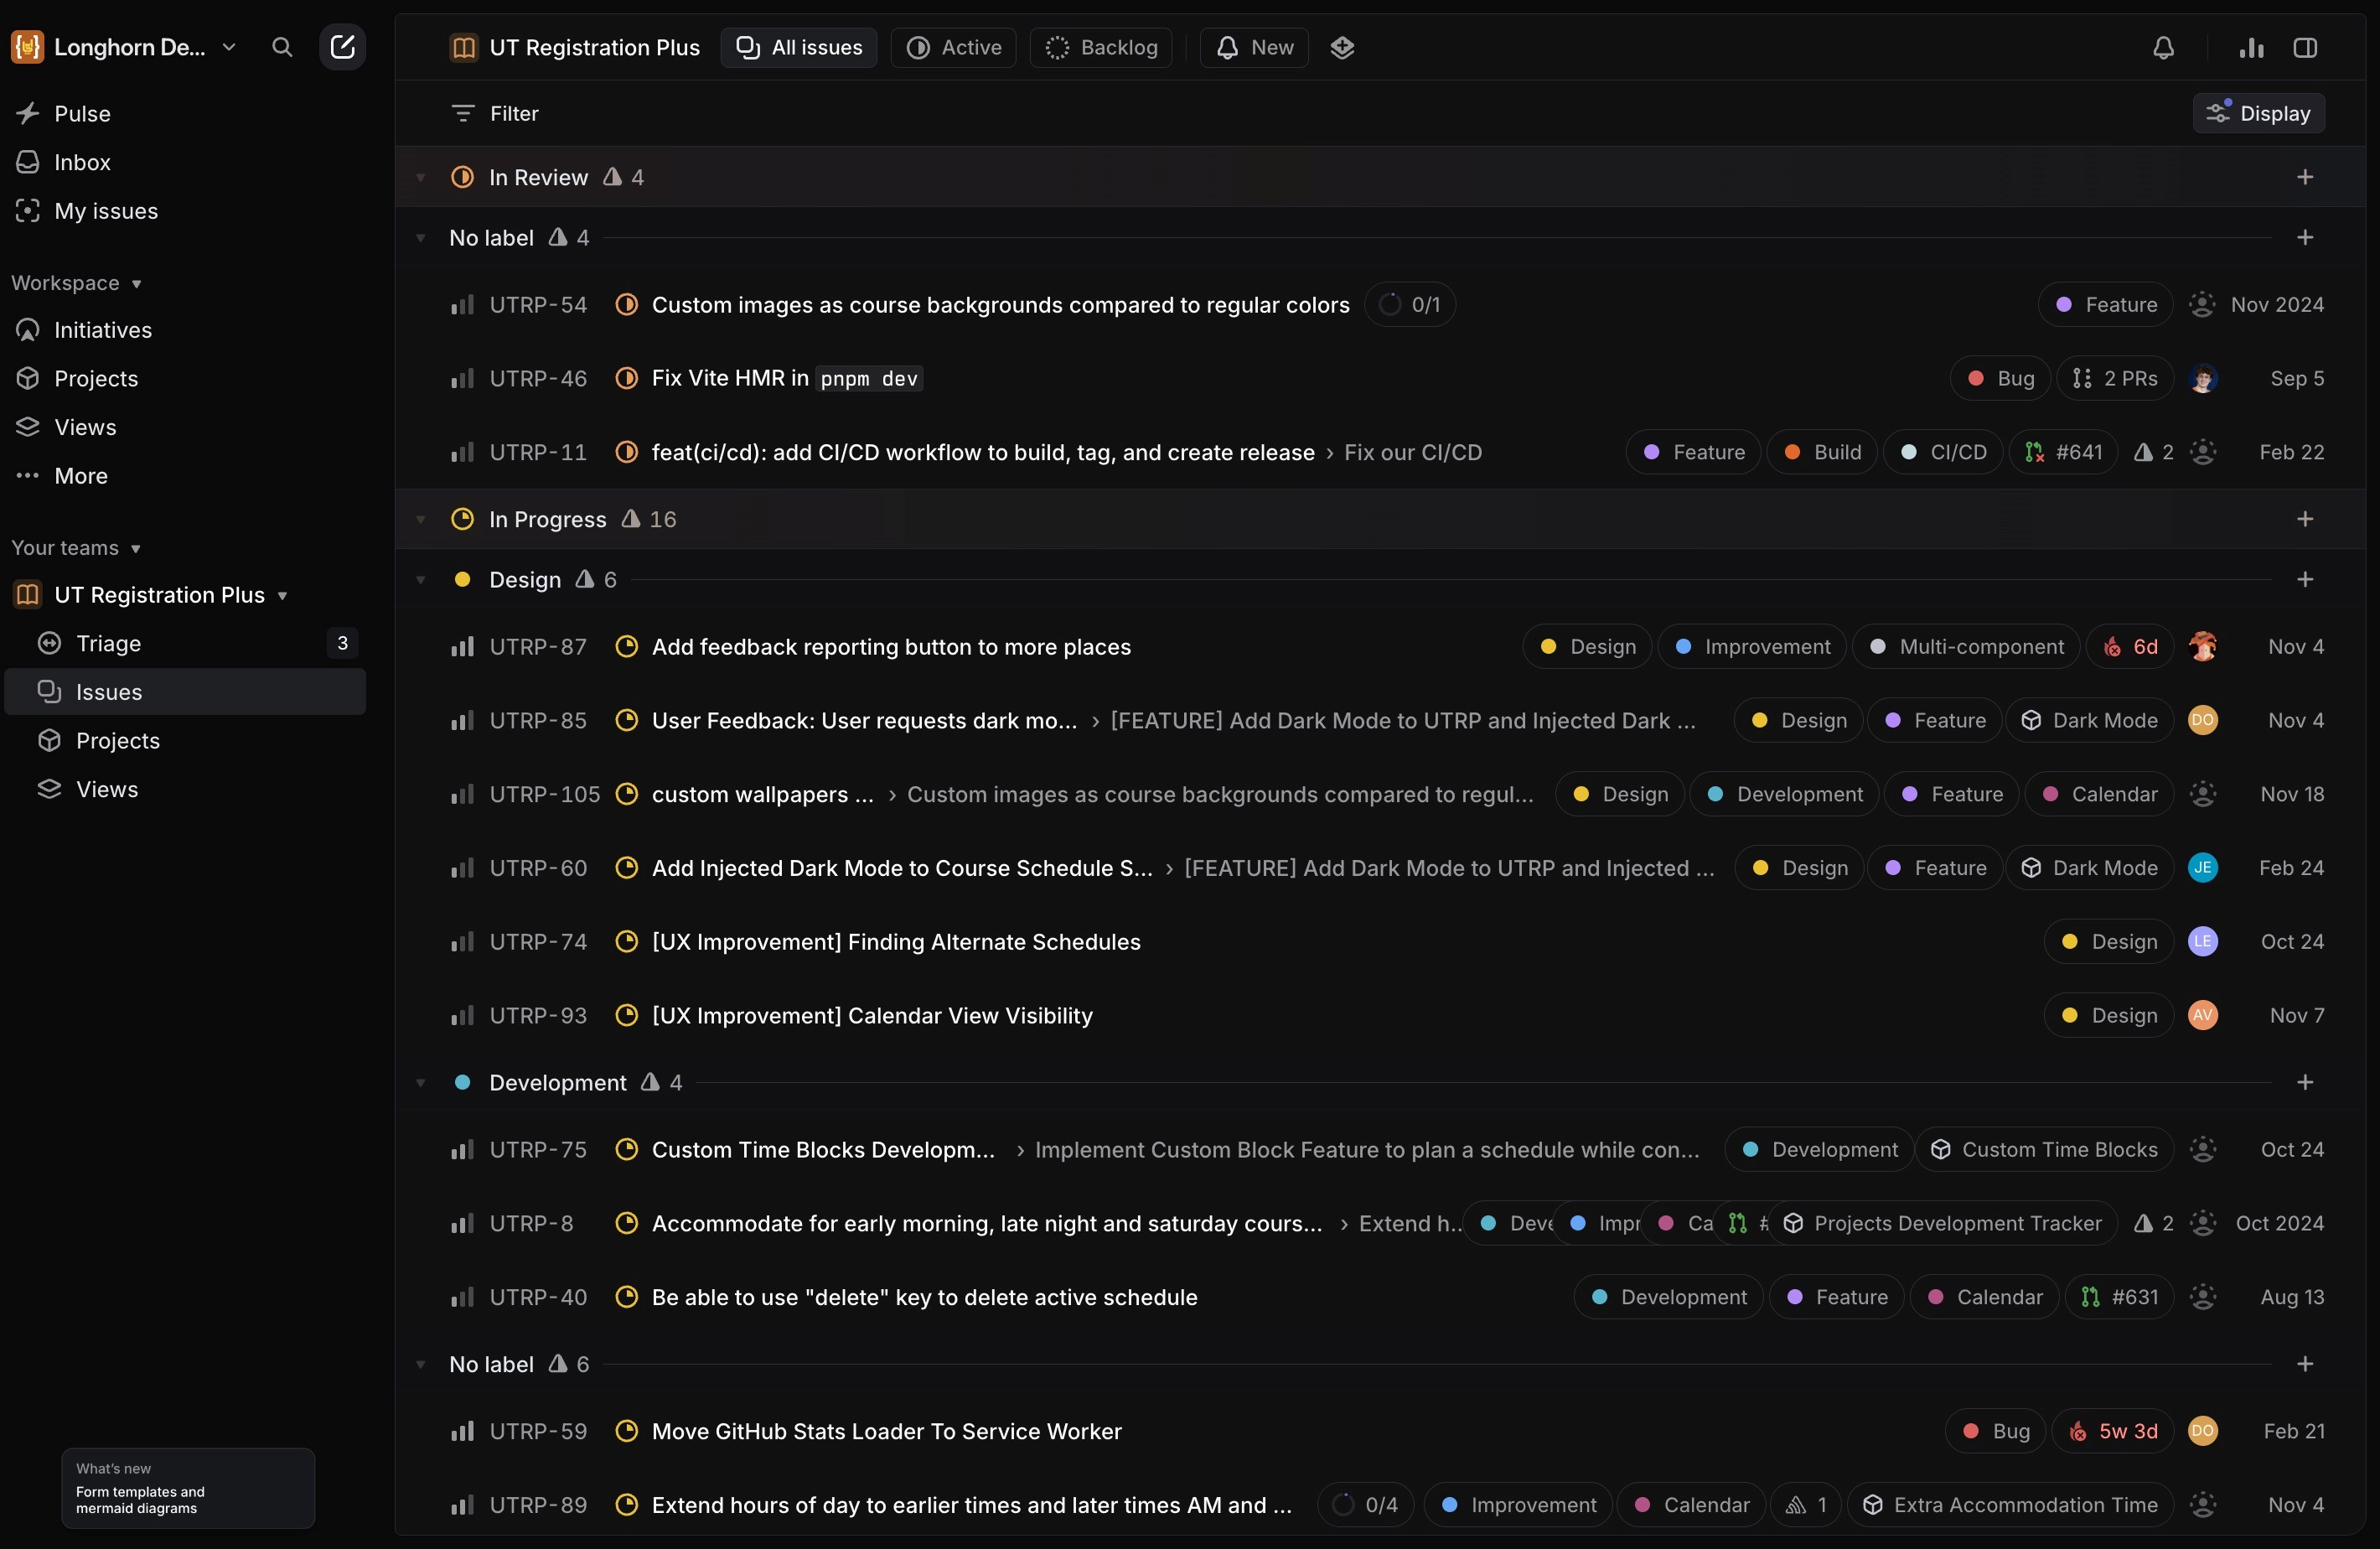
Task: Open the Display options button
Action: [2258, 114]
